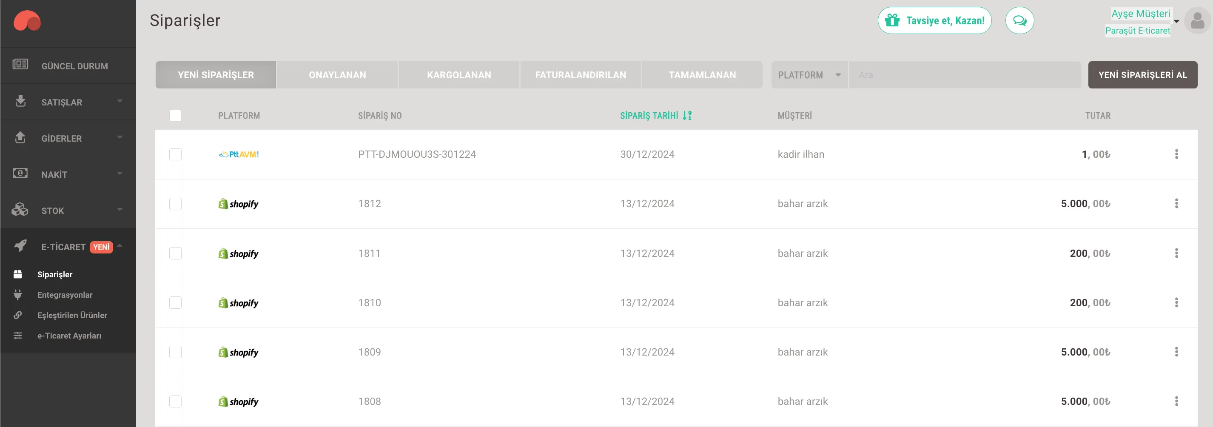The width and height of the screenshot is (1213, 427).
Task: Click the Entegrasyonlar plug icon
Action: tap(18, 295)
